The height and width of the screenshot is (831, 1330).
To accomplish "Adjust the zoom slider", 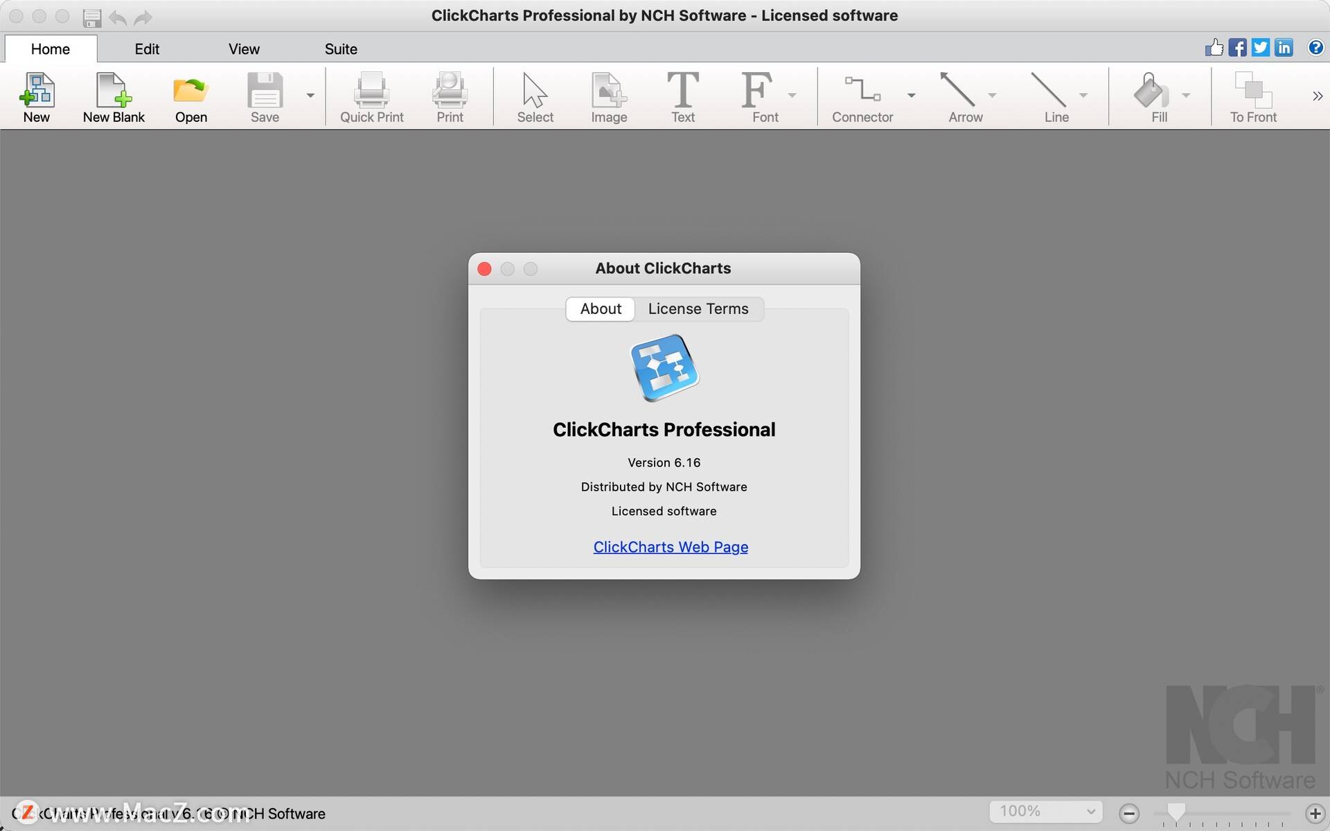I will [x=1176, y=812].
